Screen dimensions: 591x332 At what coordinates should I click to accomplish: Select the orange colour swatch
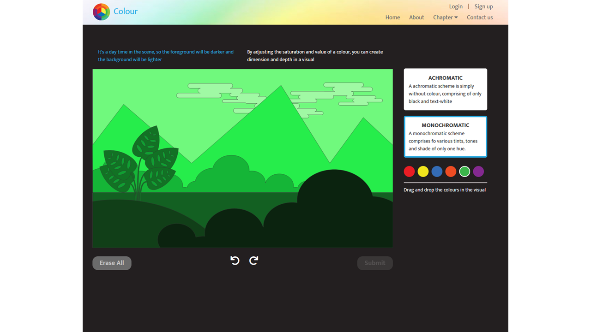coord(451,172)
